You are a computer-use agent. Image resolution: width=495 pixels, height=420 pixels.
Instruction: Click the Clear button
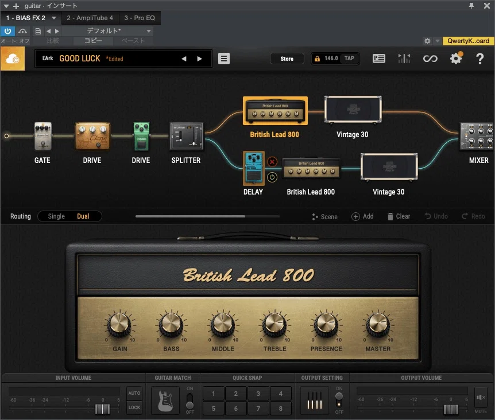pos(399,216)
